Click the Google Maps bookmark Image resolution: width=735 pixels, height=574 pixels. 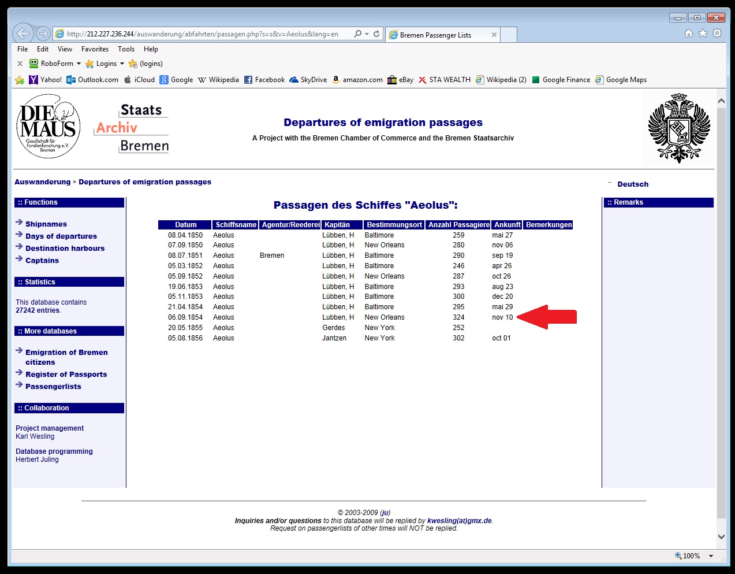point(621,80)
